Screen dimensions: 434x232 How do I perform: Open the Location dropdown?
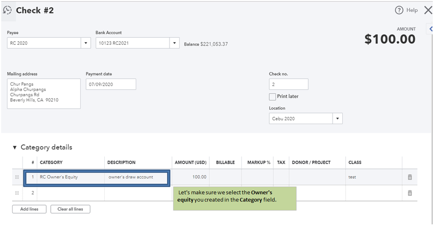pos(337,119)
